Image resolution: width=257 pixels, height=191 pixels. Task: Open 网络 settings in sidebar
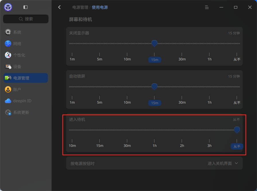coord(26,44)
